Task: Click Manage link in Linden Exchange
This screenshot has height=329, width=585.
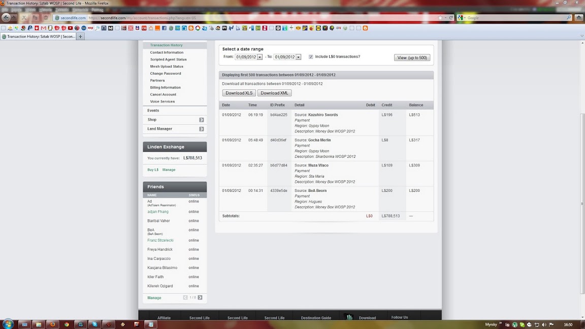Action: pyautogui.click(x=169, y=170)
